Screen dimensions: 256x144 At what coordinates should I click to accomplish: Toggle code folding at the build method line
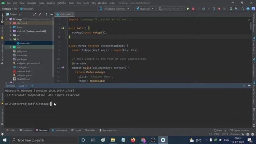point(68,68)
